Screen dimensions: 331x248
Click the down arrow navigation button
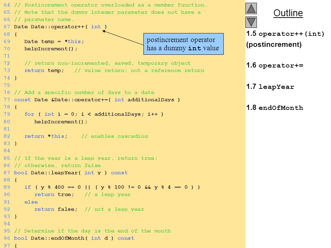[x=251, y=22]
